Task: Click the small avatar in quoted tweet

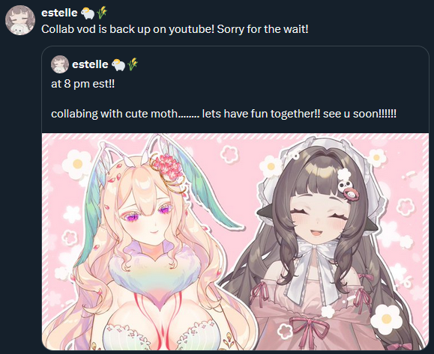Action: 60,64
